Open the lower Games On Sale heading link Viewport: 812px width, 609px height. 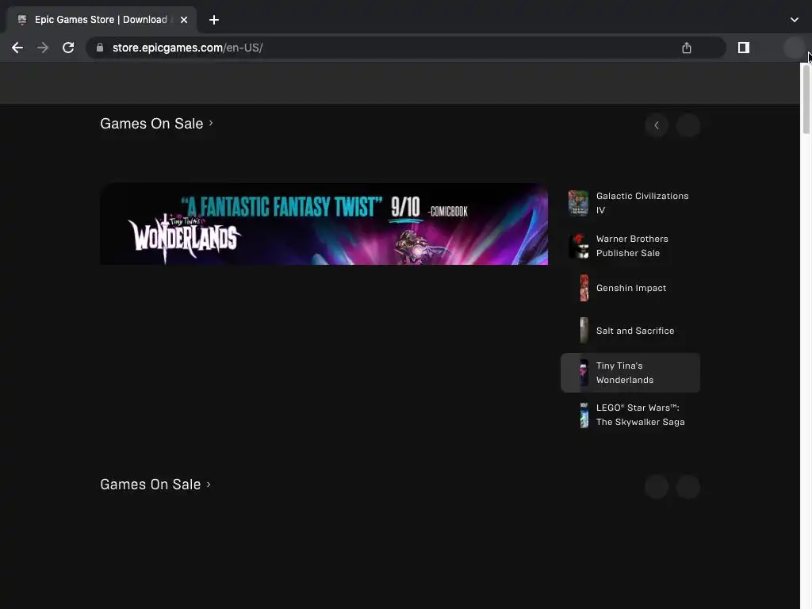[x=155, y=485]
